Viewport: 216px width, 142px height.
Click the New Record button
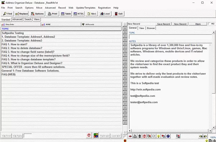pos(180,24)
